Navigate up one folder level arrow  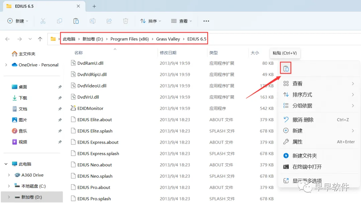(x=40, y=39)
